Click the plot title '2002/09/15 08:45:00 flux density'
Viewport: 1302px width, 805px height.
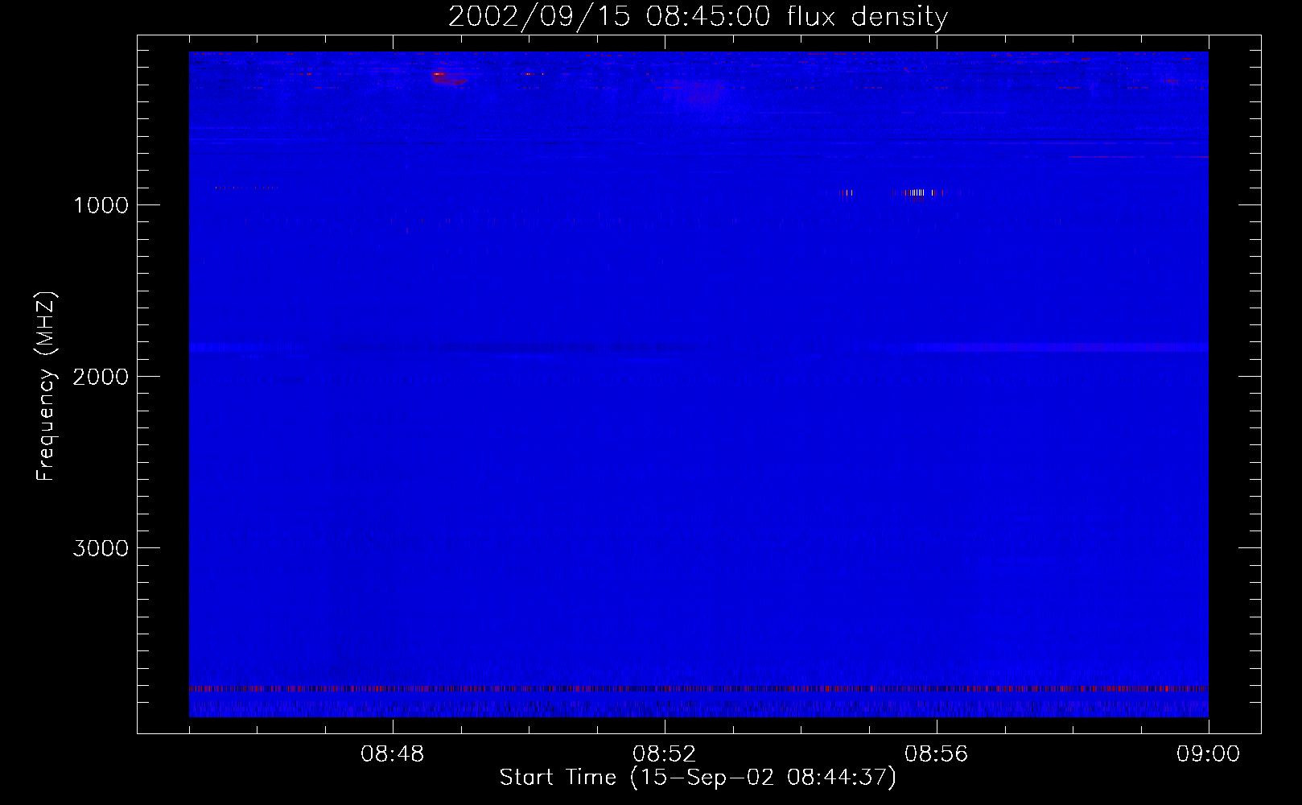click(x=698, y=16)
